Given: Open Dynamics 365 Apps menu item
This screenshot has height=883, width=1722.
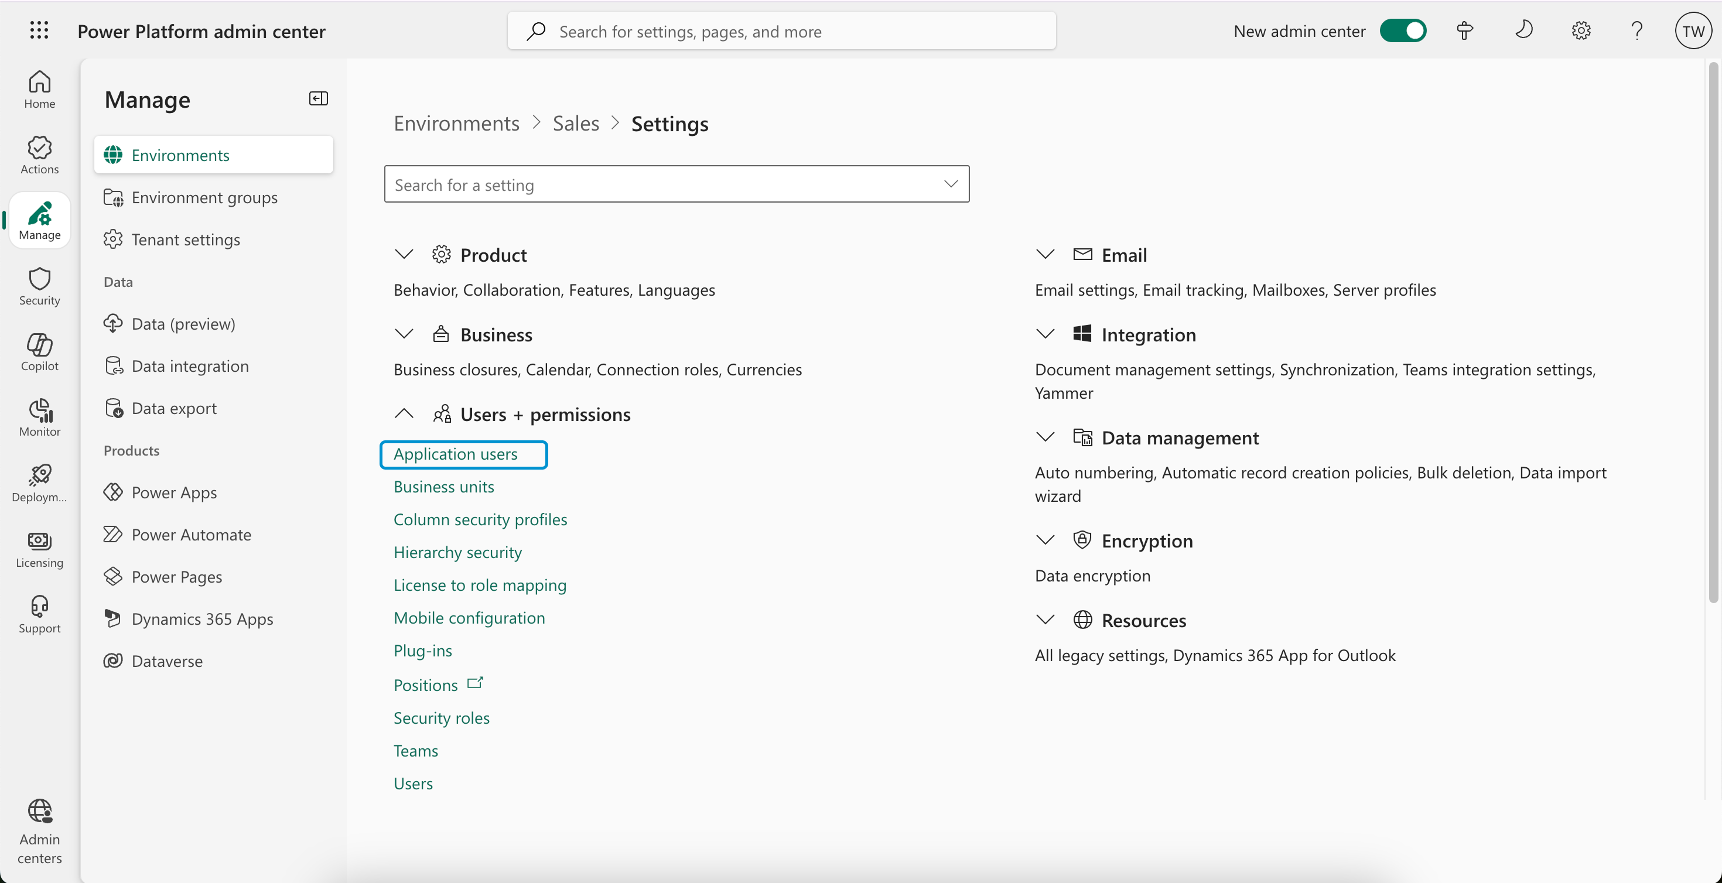Looking at the screenshot, I should click(x=213, y=618).
